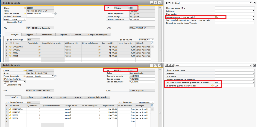Screen dimensions: 257x127
Task: Click Chave de acesso NF-e field in upper panel
Action: click(x=234, y=8)
